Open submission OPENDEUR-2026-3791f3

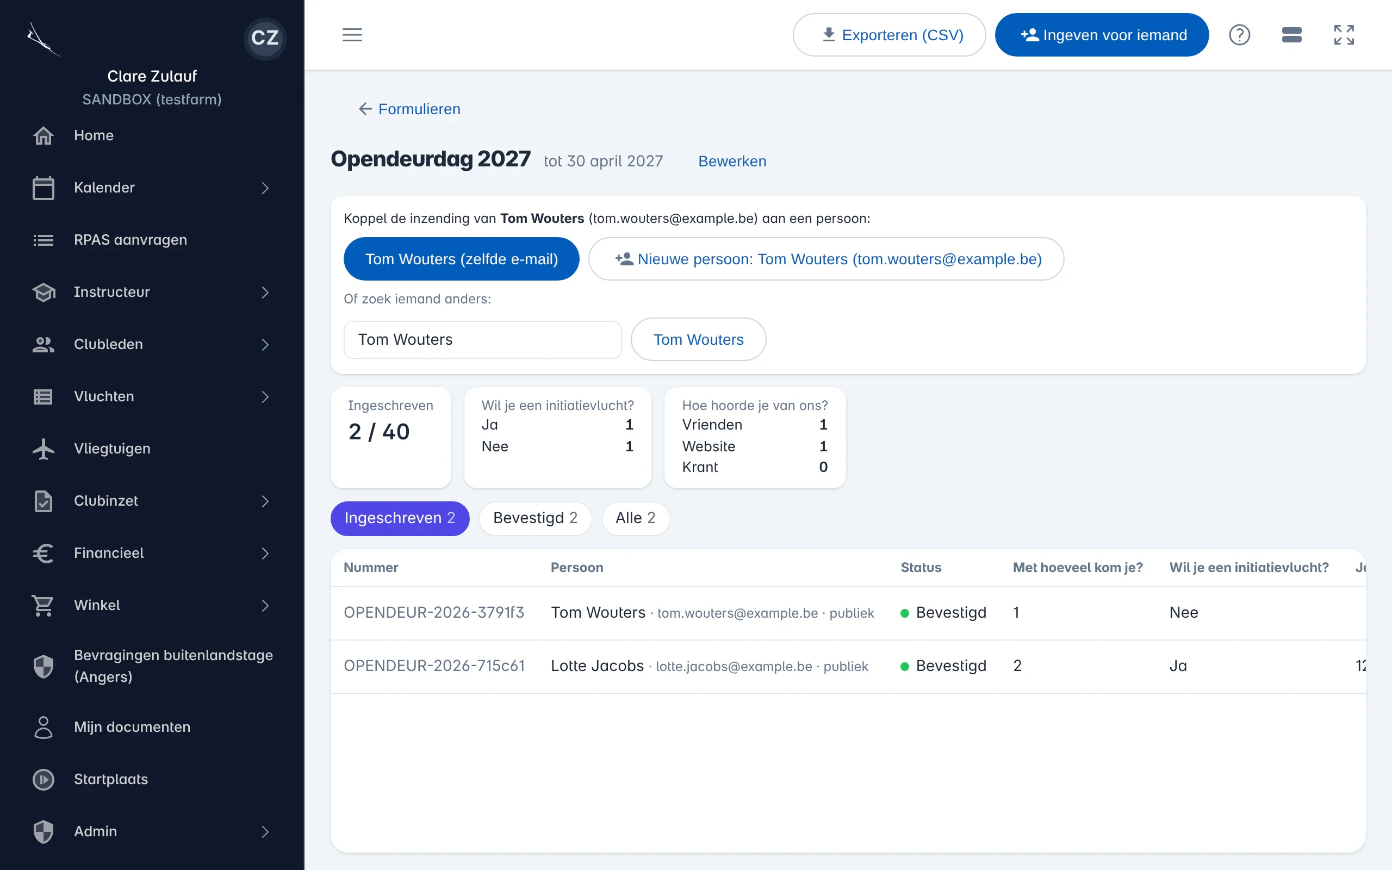click(x=434, y=613)
